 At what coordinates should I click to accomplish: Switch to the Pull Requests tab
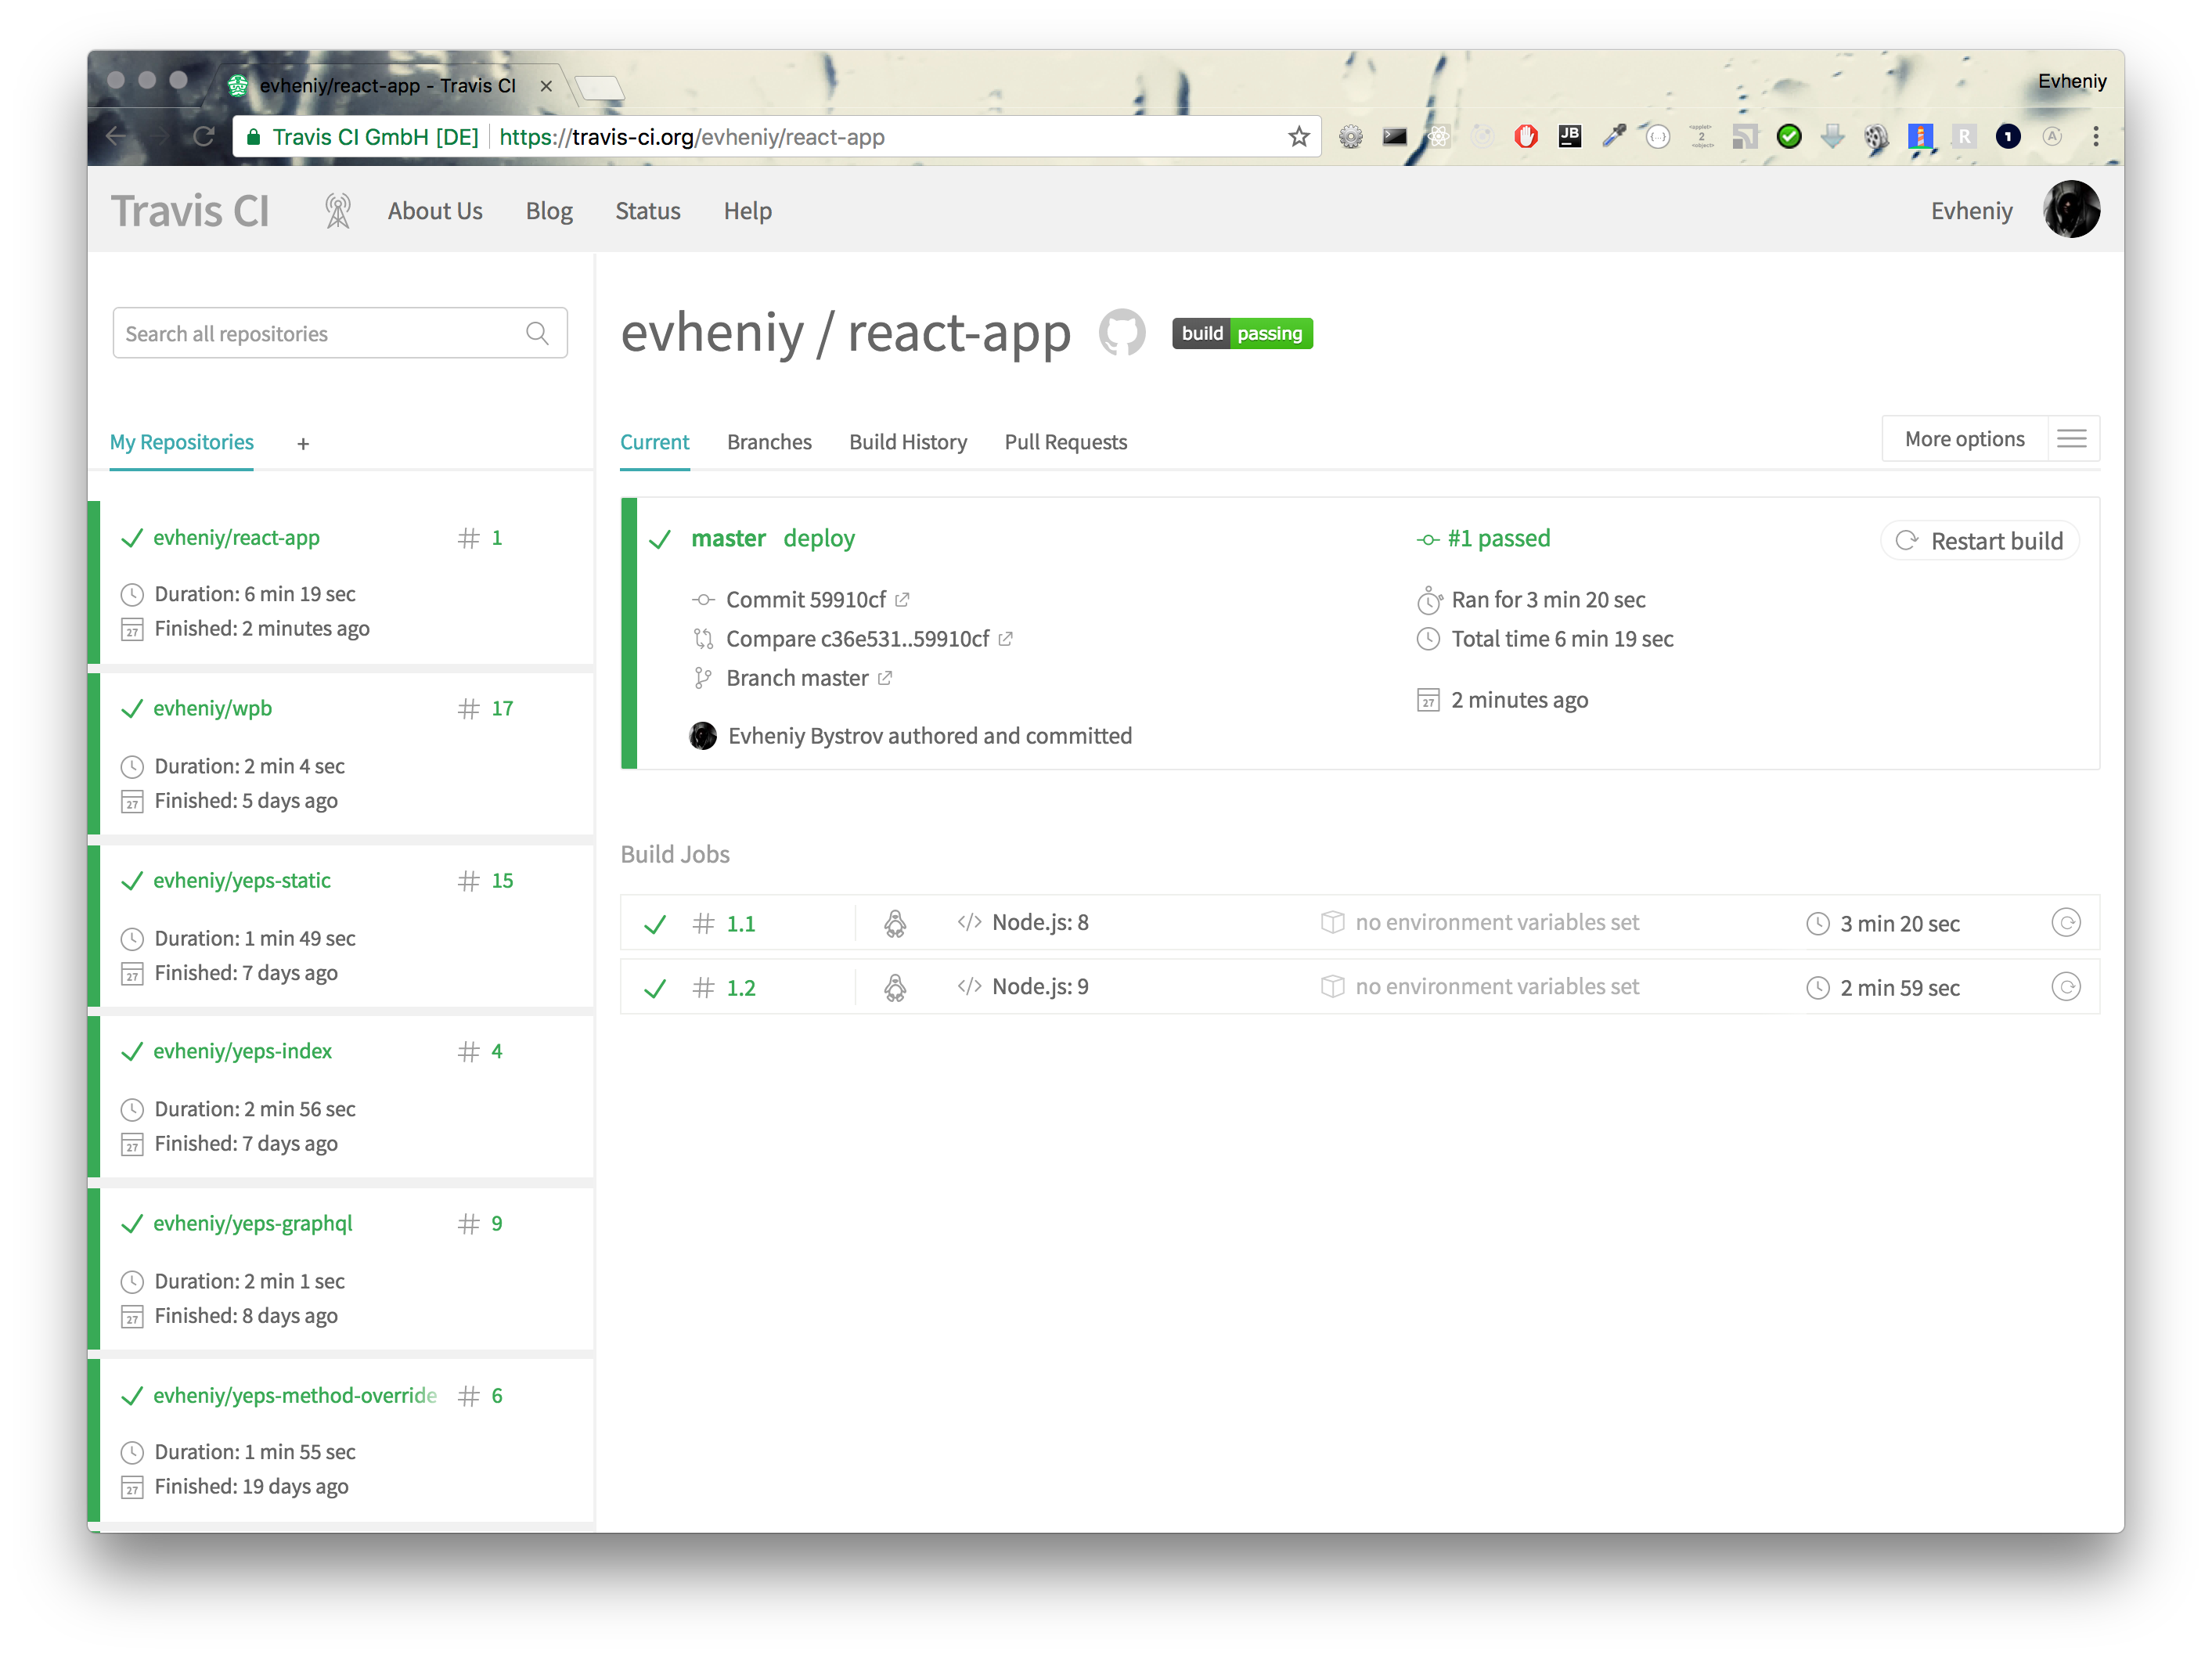1065,441
